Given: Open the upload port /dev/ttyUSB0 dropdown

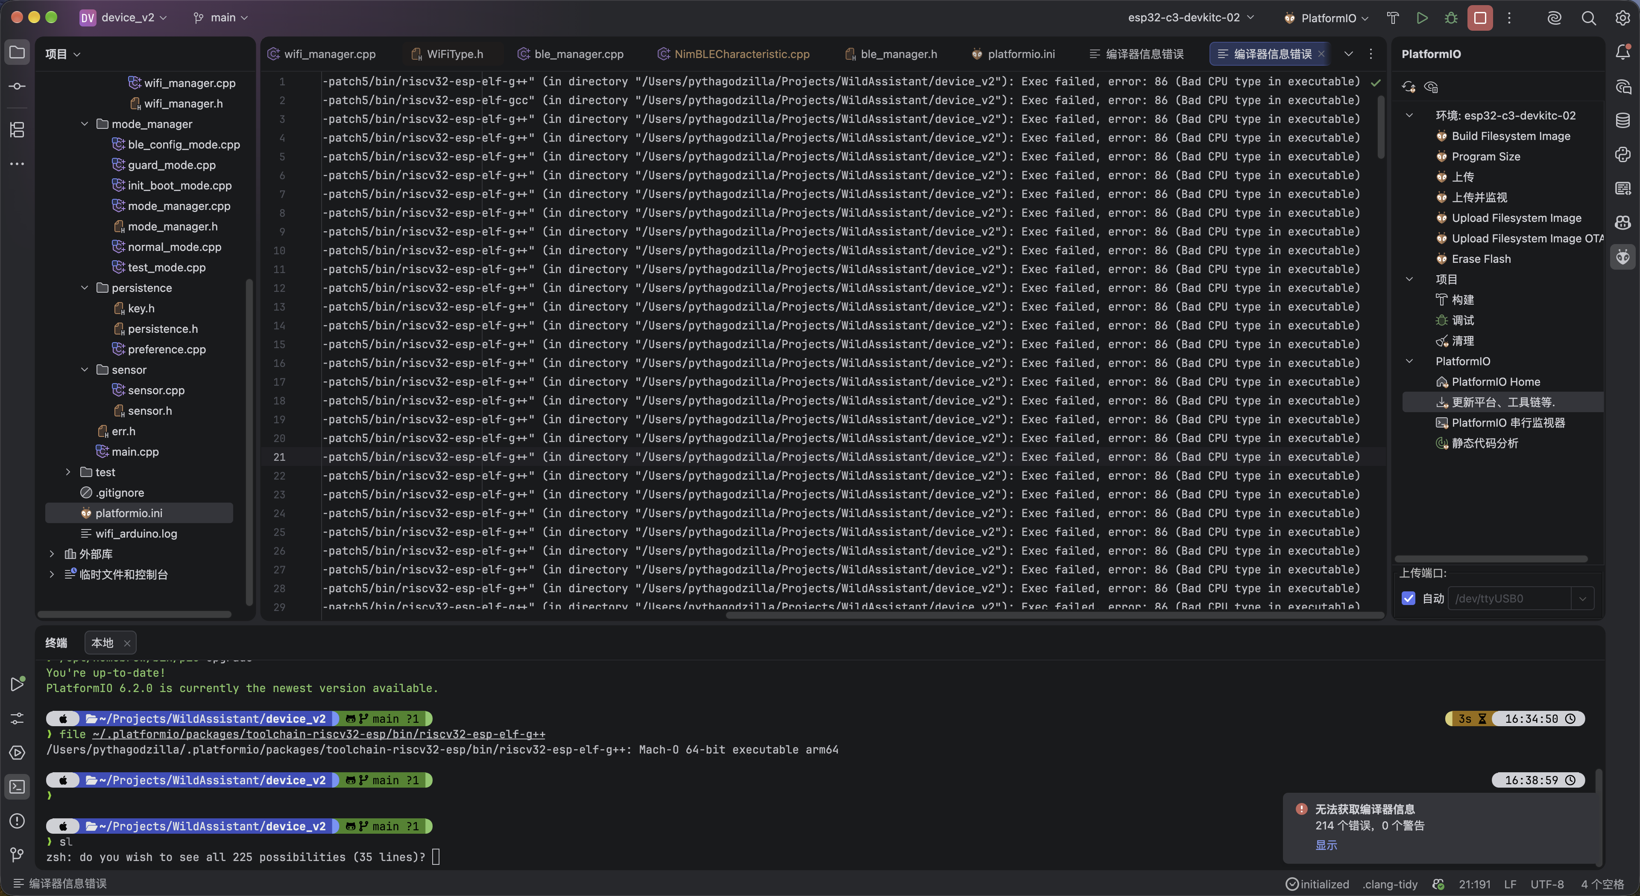Looking at the screenshot, I should pyautogui.click(x=1582, y=598).
